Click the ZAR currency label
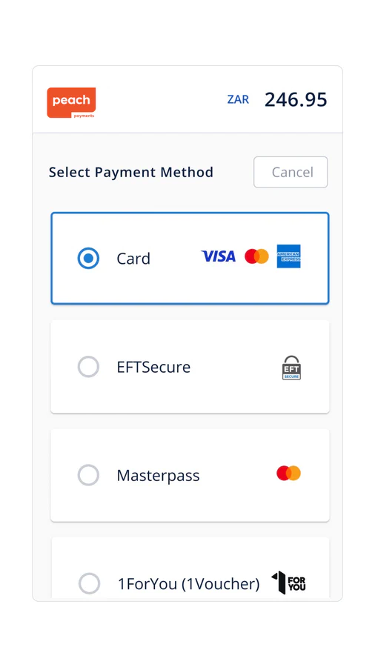Viewport: 375px width, 667px height. (238, 99)
